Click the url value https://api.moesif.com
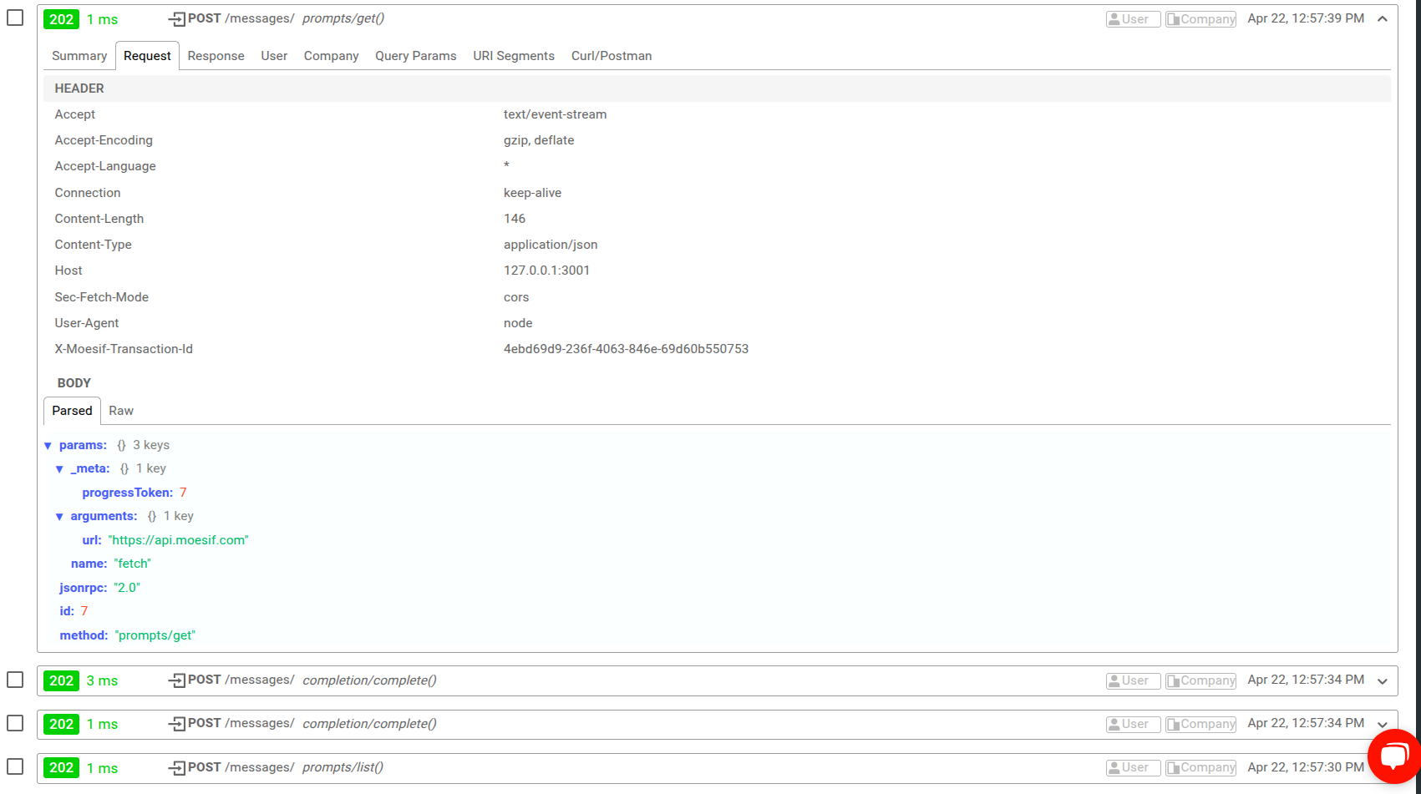 pos(179,539)
